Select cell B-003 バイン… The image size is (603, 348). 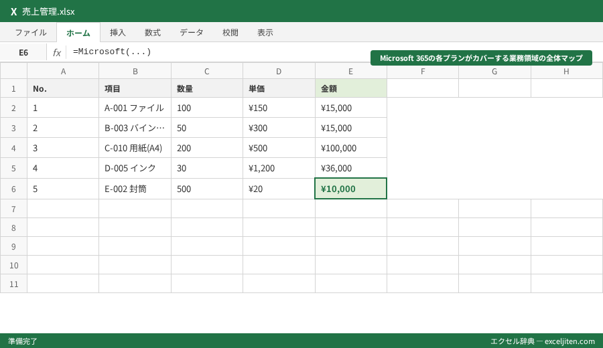point(135,128)
